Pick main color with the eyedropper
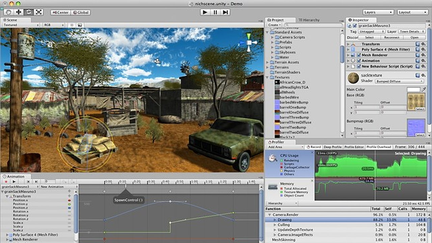Image resolution: width=432 pixels, height=243 pixels. (424, 89)
